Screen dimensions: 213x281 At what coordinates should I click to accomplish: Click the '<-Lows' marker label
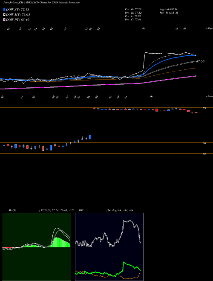[209, 96]
